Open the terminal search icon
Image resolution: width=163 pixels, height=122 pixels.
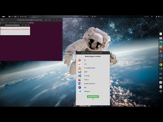click(46, 20)
